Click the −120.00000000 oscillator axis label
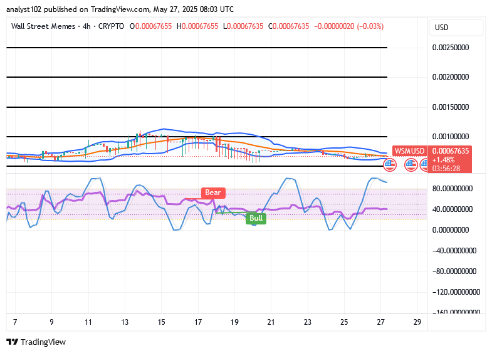 [456, 292]
